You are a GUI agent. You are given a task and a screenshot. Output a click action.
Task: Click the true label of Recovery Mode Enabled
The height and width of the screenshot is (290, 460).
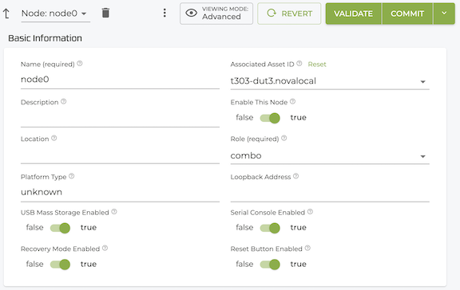pyautogui.click(x=89, y=264)
